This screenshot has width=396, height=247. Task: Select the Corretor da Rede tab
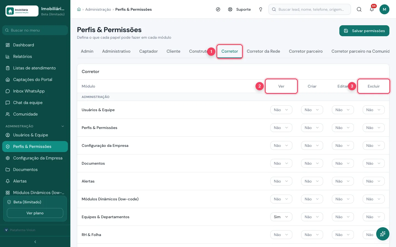point(263,51)
